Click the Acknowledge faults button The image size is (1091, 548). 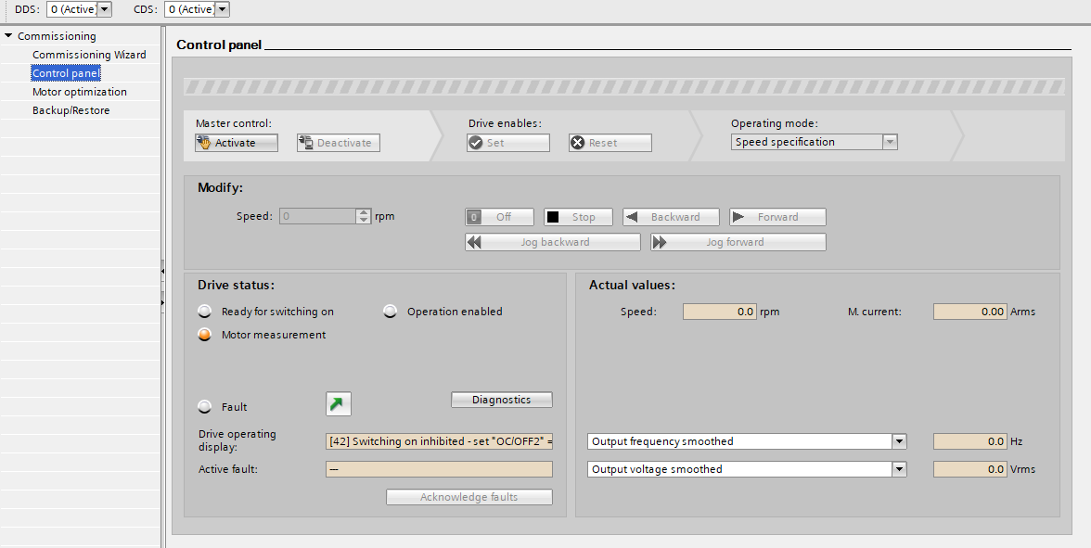468,497
